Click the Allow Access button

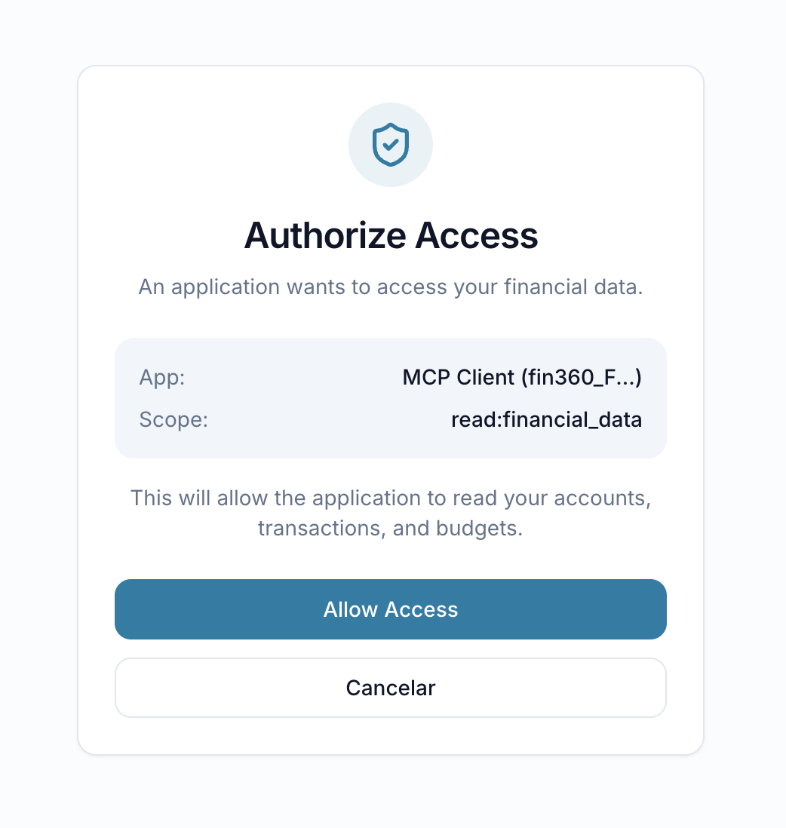(x=391, y=609)
